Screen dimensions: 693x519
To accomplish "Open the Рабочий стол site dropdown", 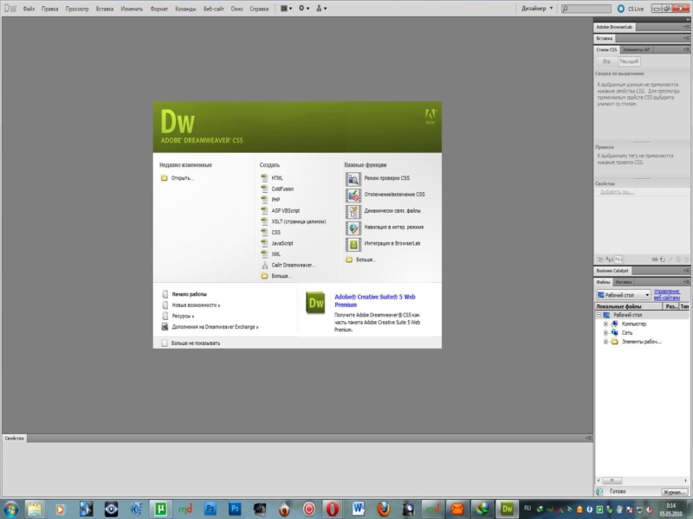I will 623,295.
